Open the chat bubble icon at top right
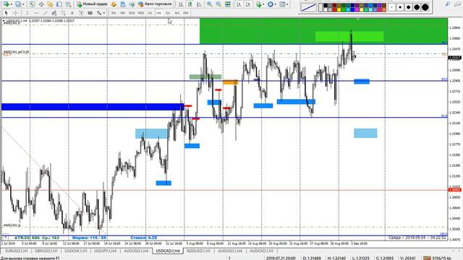 458,4
